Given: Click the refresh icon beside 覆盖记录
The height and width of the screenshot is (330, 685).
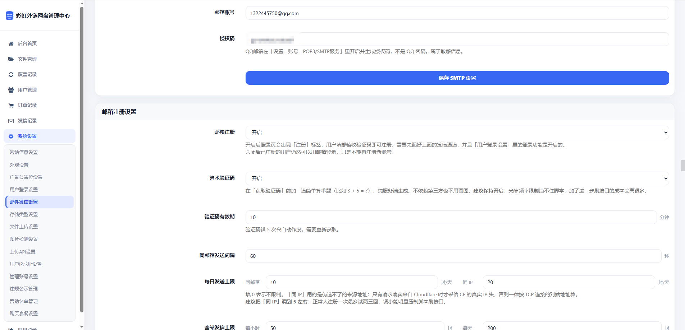Looking at the screenshot, I should [11, 74].
